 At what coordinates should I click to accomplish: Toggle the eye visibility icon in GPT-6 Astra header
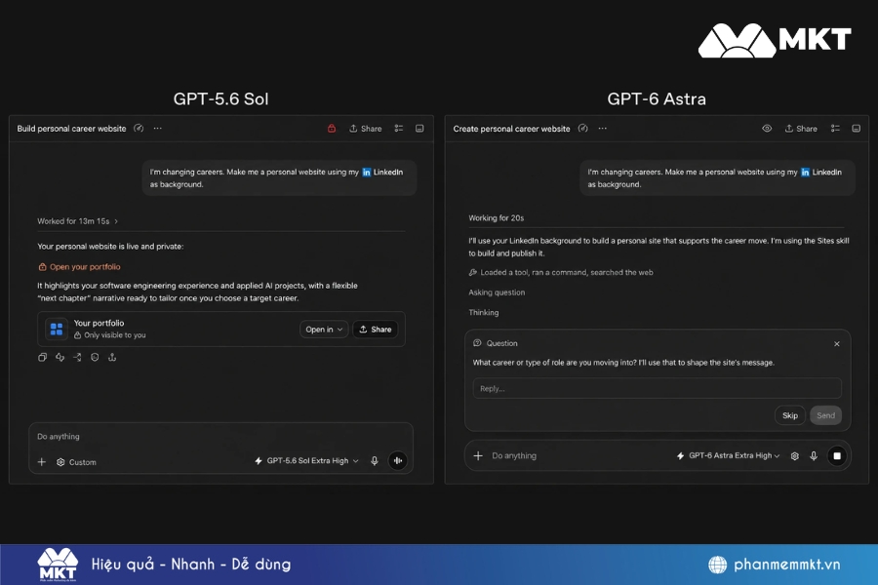(x=767, y=128)
